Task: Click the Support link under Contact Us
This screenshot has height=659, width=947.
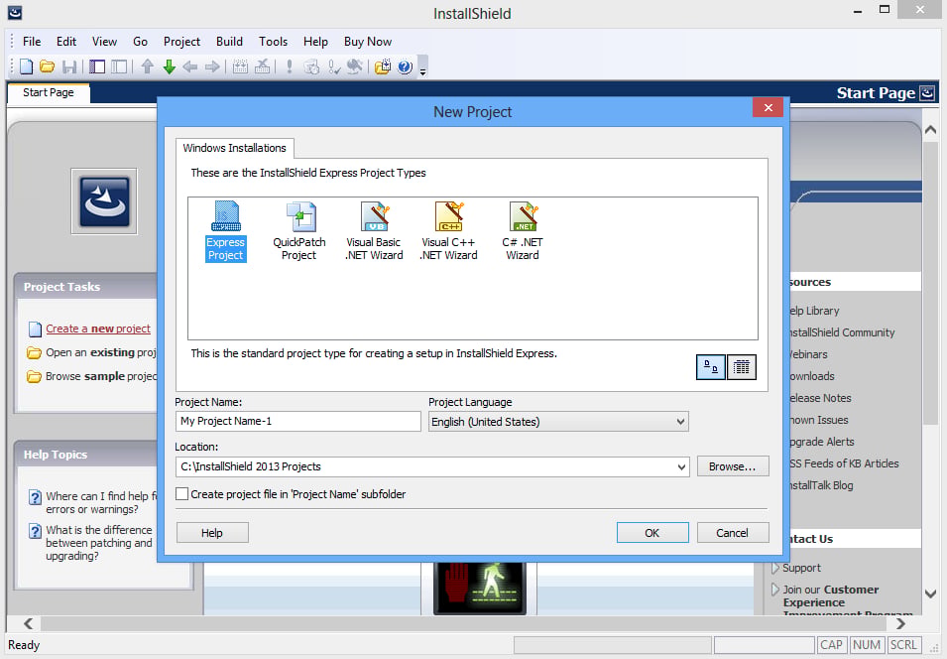Action: pos(801,568)
